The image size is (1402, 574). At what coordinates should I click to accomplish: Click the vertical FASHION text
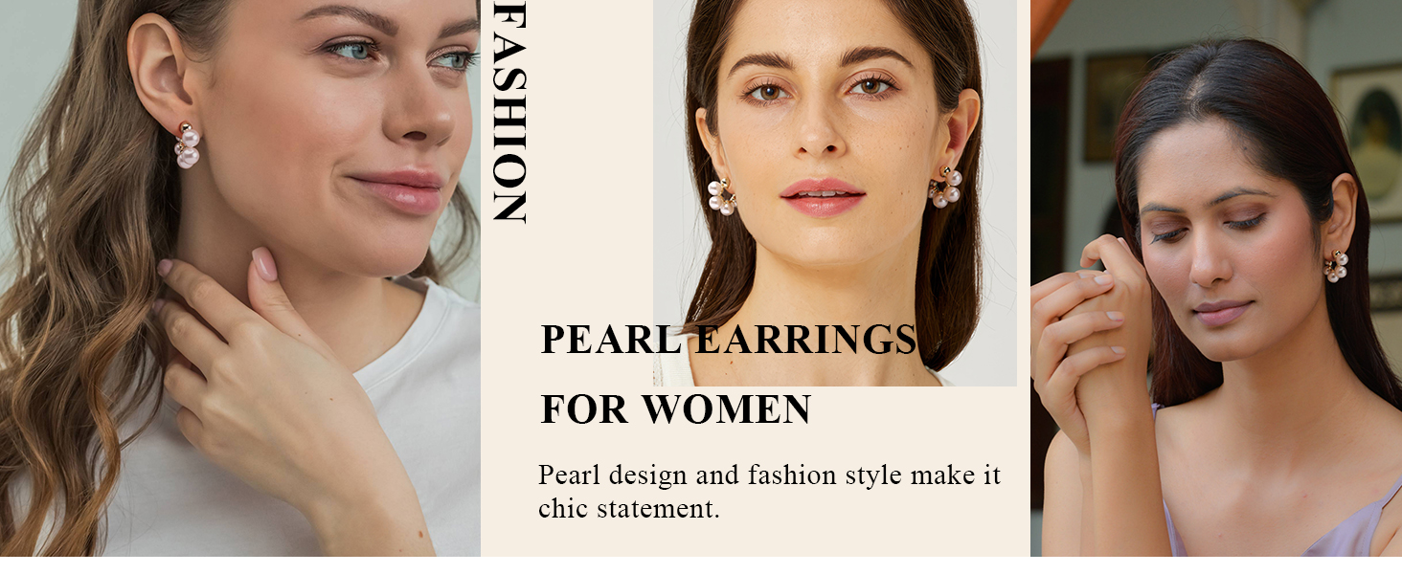509,112
